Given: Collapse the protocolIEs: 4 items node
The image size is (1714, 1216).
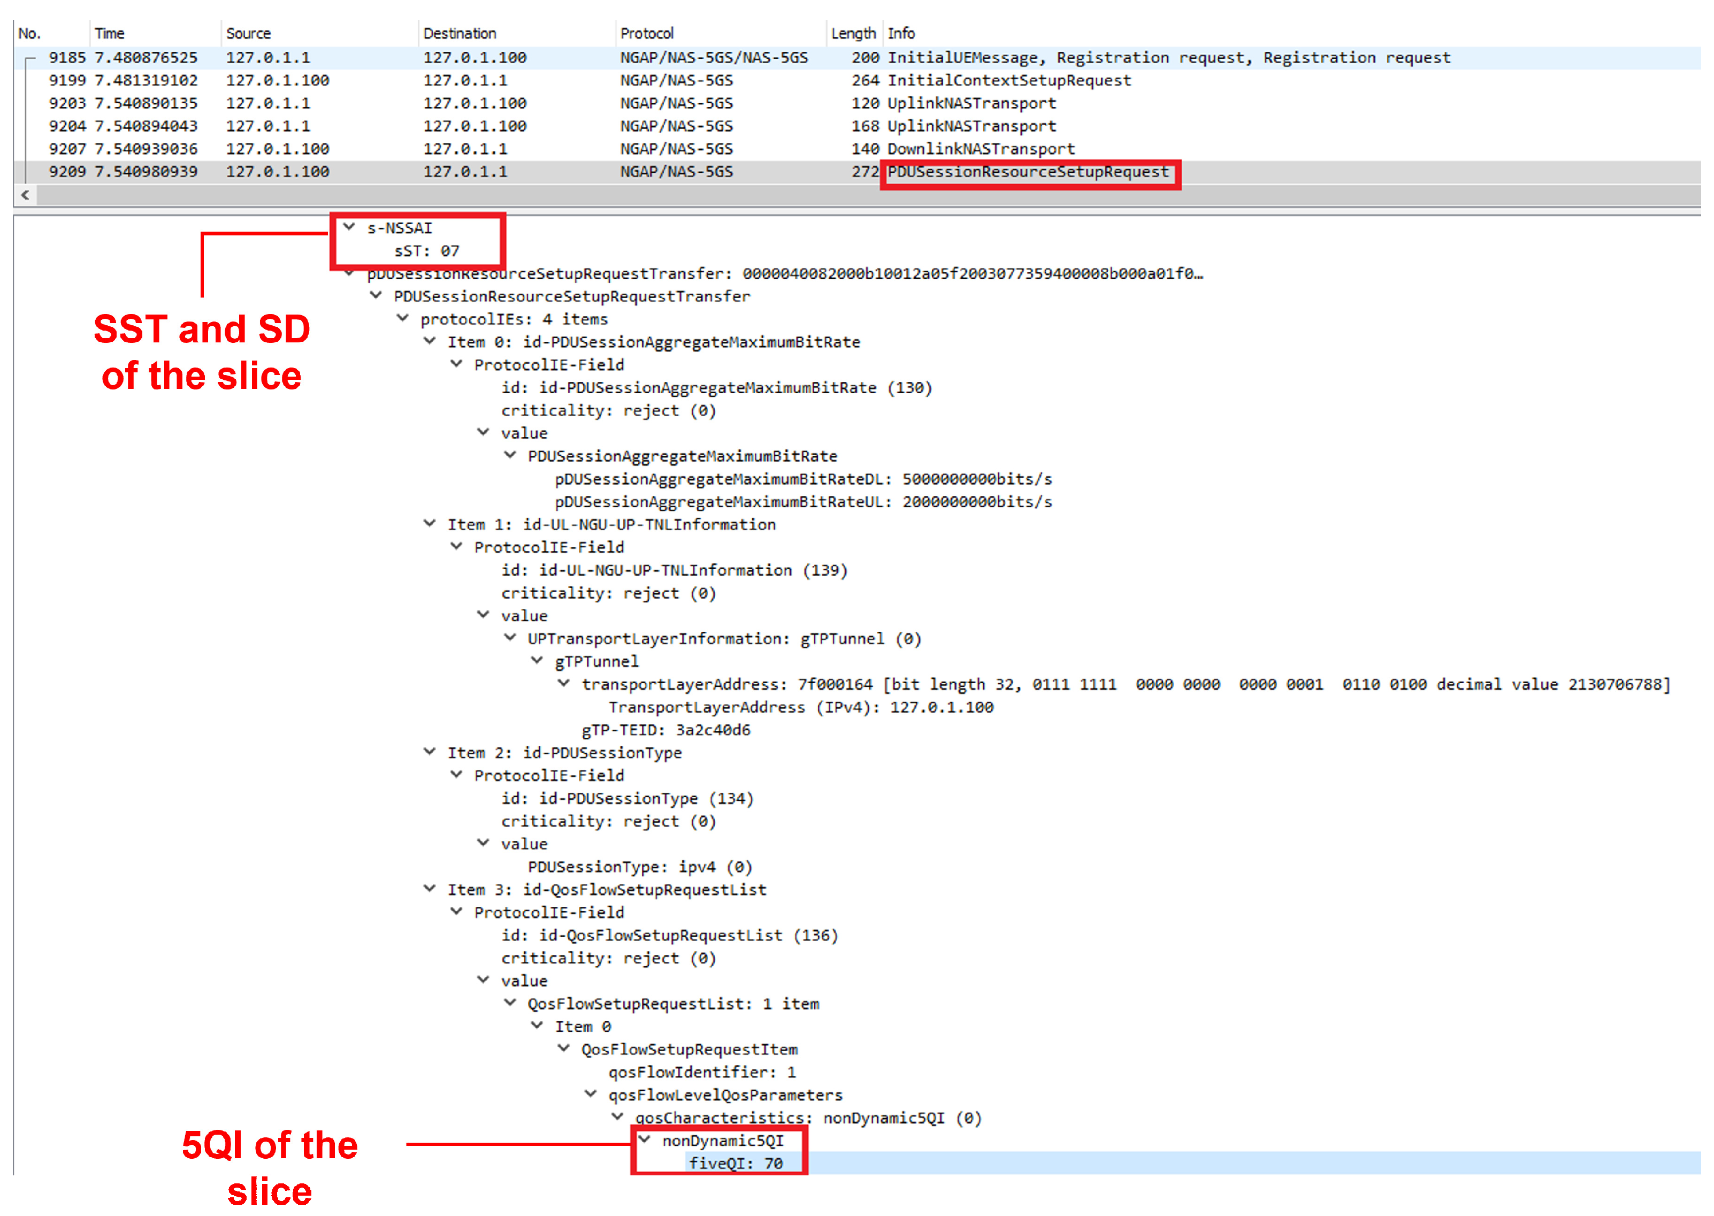Looking at the screenshot, I should click(403, 318).
